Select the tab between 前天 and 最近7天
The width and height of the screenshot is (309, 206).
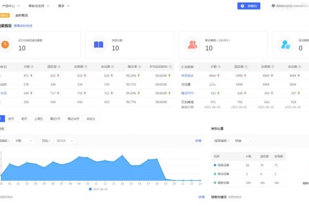[x=39, y=118]
